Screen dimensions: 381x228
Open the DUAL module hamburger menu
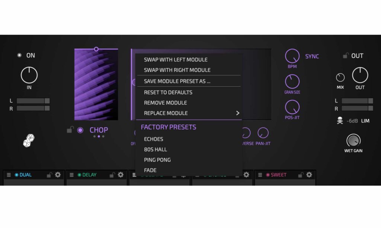(x=9, y=175)
